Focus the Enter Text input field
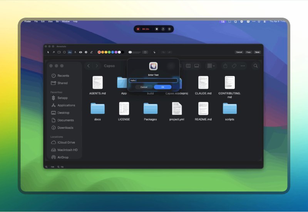Viewport: 308px width, 212px height. tap(153, 81)
